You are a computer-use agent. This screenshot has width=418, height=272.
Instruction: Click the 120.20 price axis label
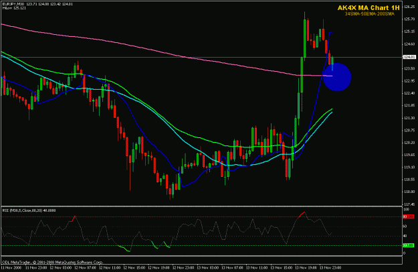click(x=409, y=143)
